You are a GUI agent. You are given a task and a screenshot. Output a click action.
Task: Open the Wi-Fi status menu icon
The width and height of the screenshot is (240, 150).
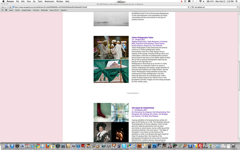point(200,1)
